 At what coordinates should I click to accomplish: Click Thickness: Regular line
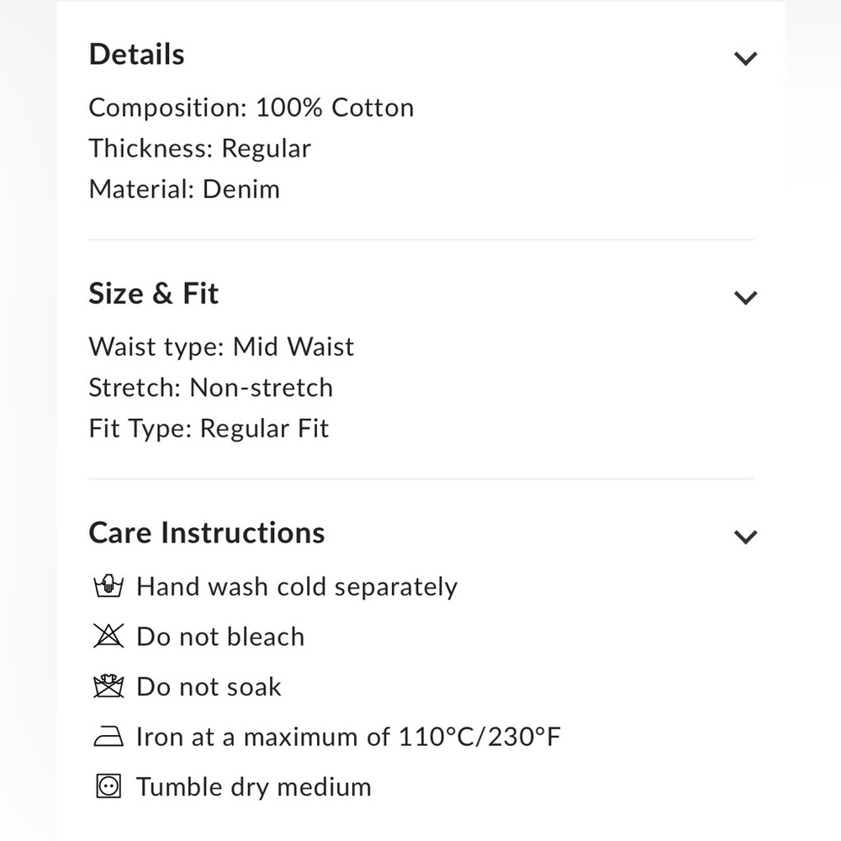click(199, 149)
